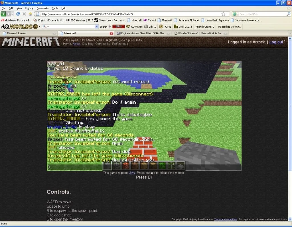Open the Bookmarks menu
Viewport: 292px width, 227px height.
tap(42, 8)
